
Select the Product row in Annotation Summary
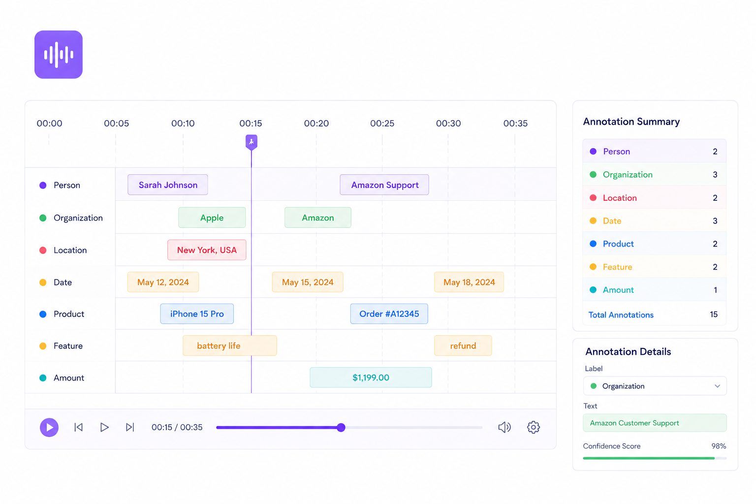click(655, 244)
